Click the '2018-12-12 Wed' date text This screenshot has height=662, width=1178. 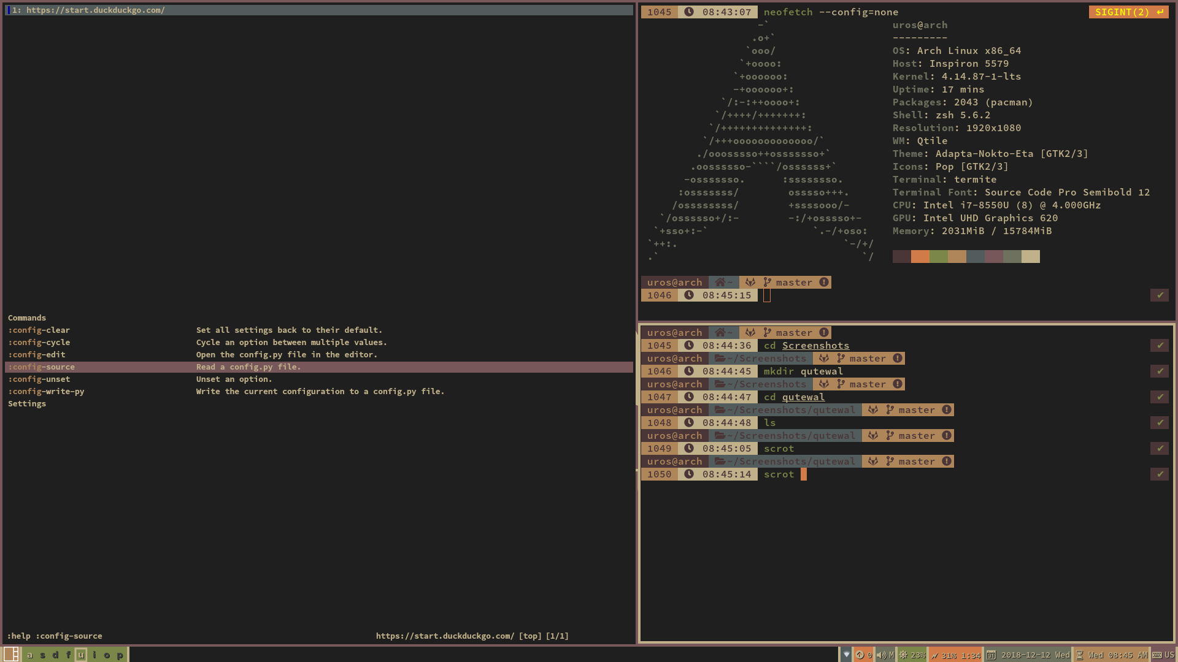click(x=1036, y=655)
